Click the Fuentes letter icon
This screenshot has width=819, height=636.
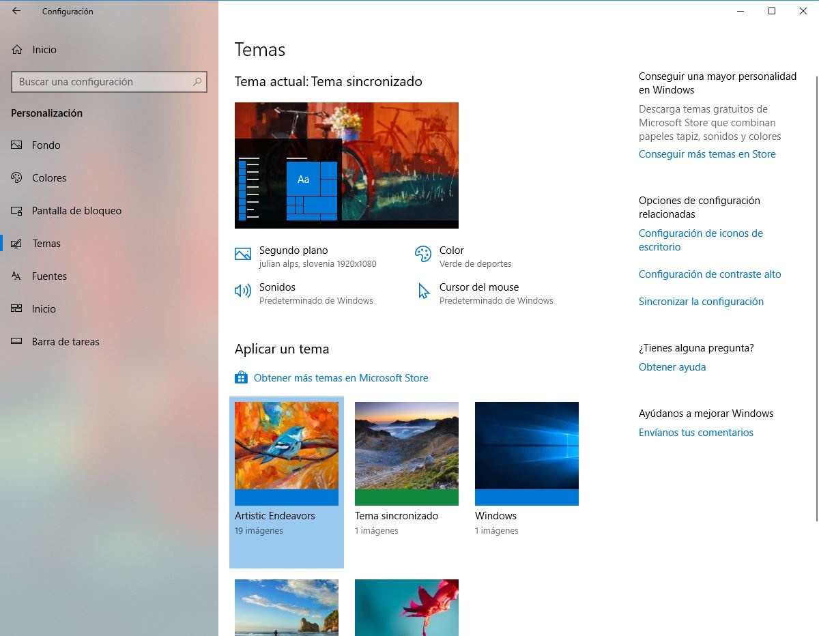pos(17,276)
